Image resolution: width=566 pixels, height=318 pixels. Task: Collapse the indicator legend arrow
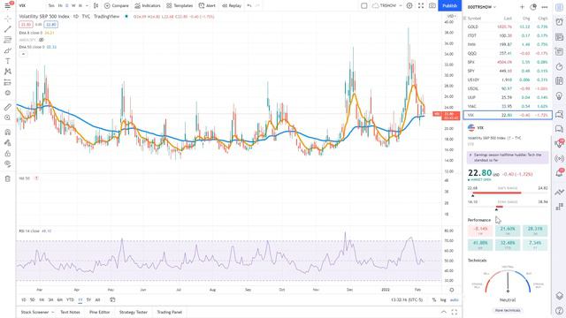tap(23, 54)
